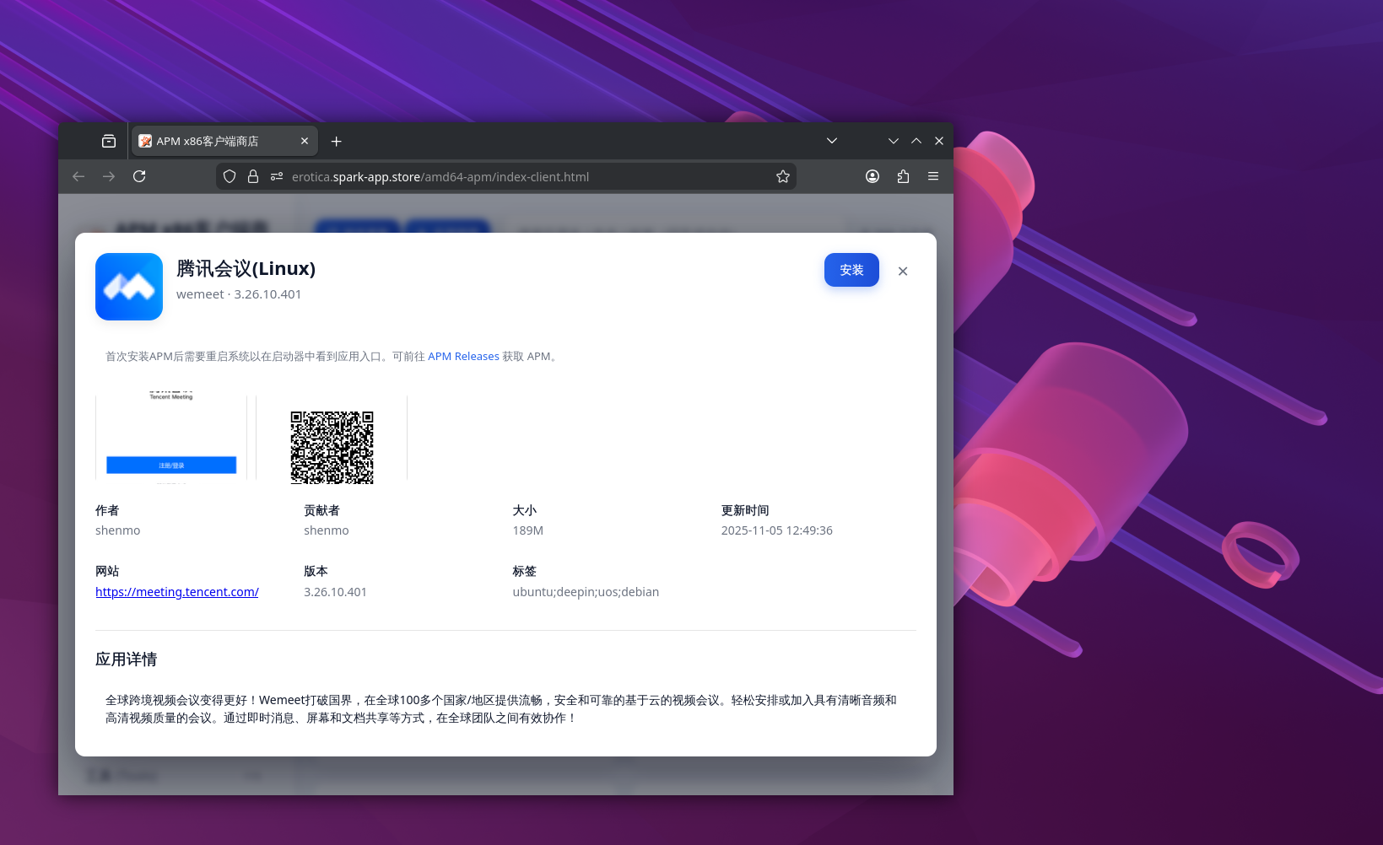Click the 安装 install button
The width and height of the screenshot is (1383, 845).
coord(851,270)
